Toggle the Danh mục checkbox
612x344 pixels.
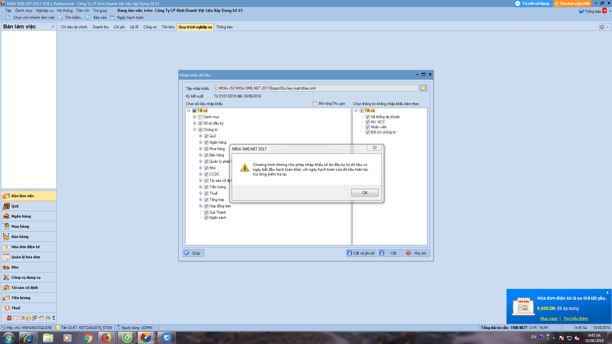[x=200, y=117]
